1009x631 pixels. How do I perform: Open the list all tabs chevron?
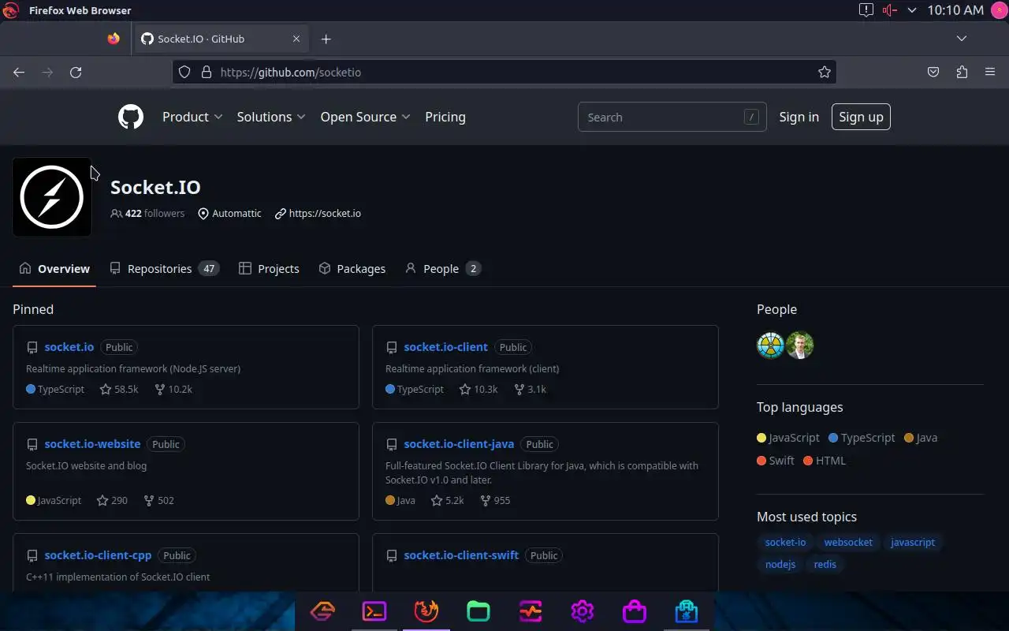[962, 39]
